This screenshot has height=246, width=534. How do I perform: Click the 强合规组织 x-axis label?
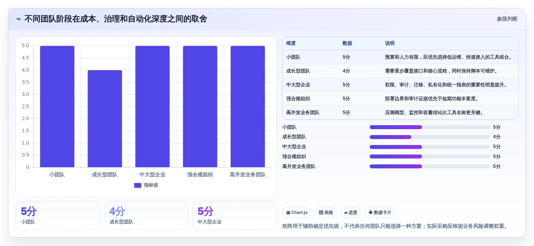coord(200,175)
